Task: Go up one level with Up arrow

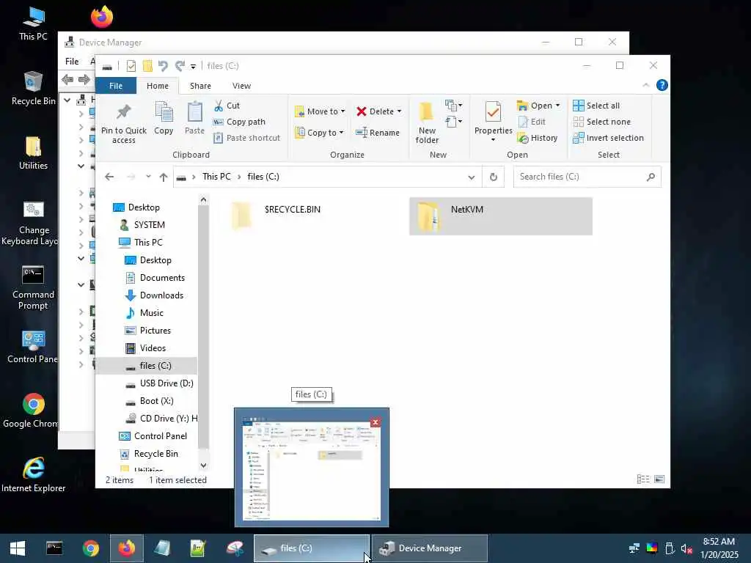Action: [164, 177]
